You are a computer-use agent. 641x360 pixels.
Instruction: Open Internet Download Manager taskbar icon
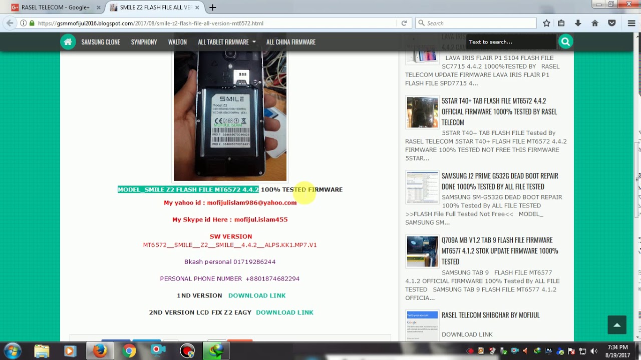pyautogui.click(x=216, y=351)
